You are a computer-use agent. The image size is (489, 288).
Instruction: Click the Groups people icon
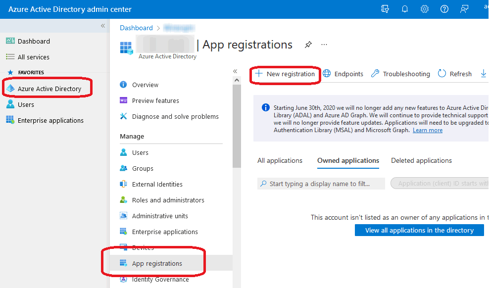pos(124,168)
